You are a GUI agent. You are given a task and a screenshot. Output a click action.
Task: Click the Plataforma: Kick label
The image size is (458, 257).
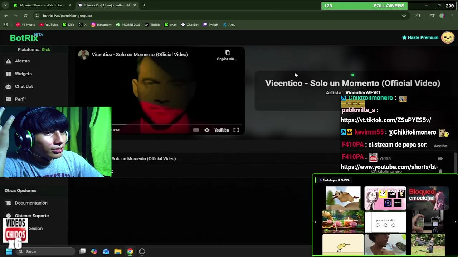pos(34,50)
